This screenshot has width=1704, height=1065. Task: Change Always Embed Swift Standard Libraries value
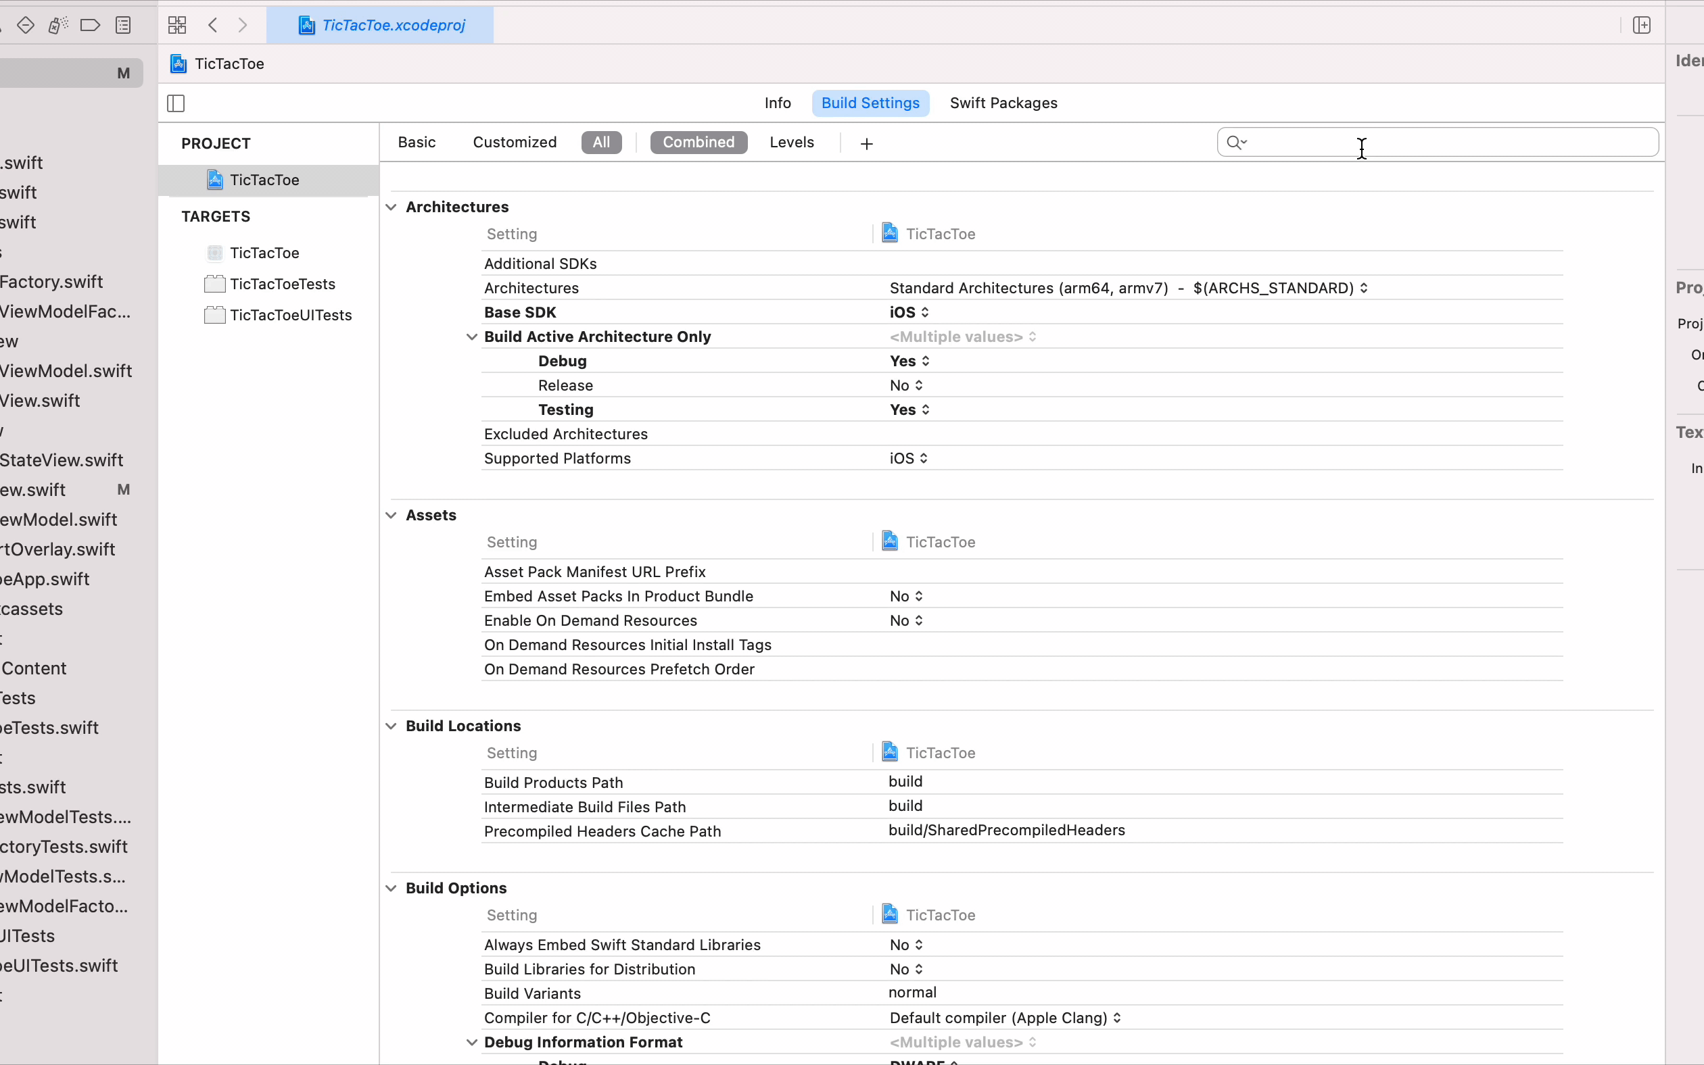click(906, 945)
